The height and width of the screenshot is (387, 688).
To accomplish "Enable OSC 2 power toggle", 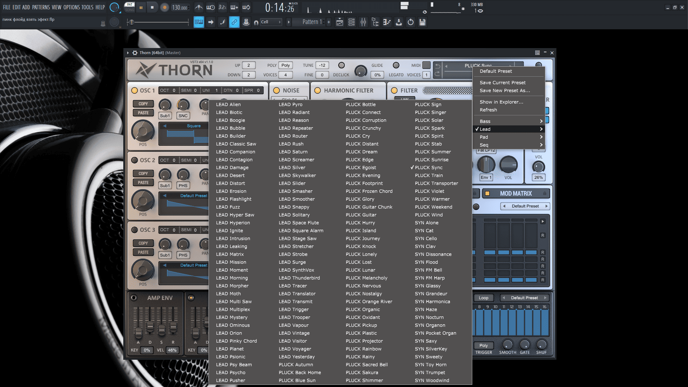I will [x=134, y=160].
